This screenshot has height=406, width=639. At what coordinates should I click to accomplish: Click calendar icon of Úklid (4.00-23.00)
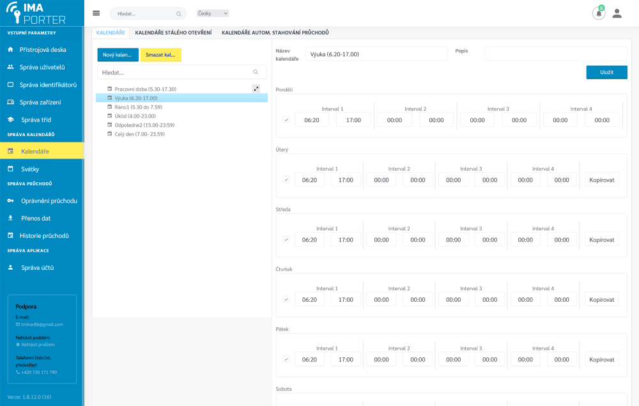coord(110,116)
